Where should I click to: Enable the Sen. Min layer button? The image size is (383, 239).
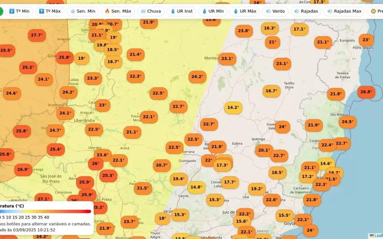82,11
